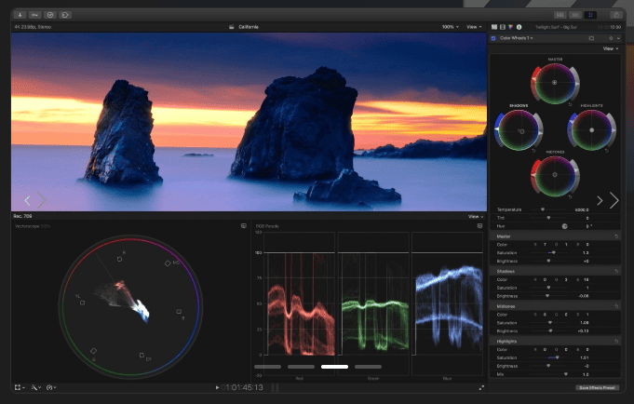Screen dimensions: 634x404
Task: Reset the Master parameters section arrow
Action: 616,236
